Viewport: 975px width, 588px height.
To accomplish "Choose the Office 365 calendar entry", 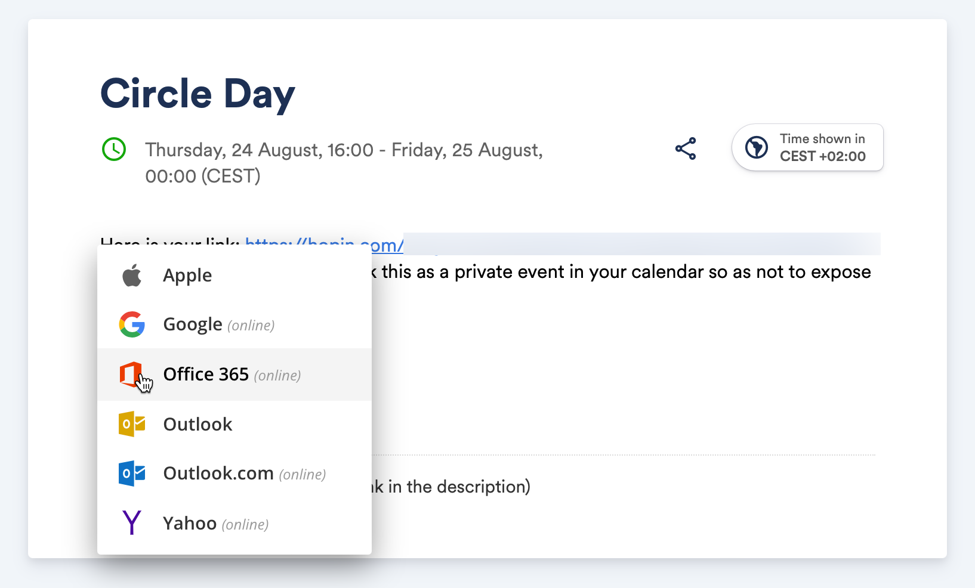I will (206, 375).
